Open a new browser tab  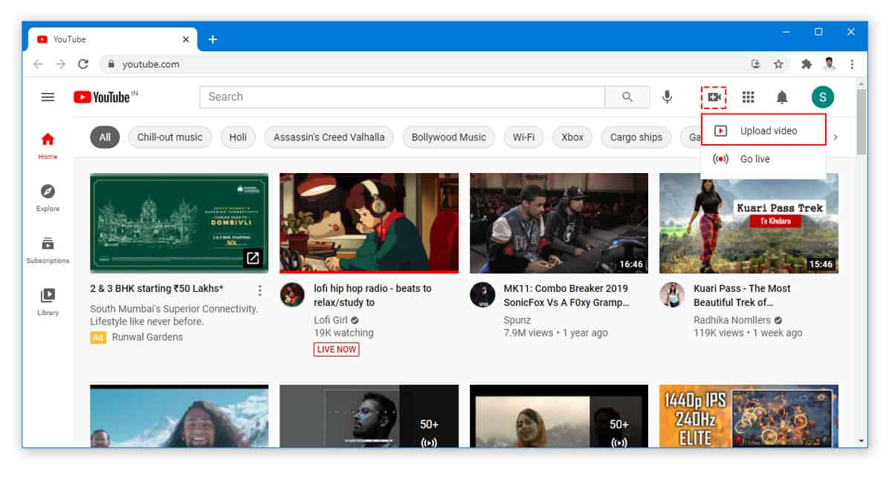point(213,39)
